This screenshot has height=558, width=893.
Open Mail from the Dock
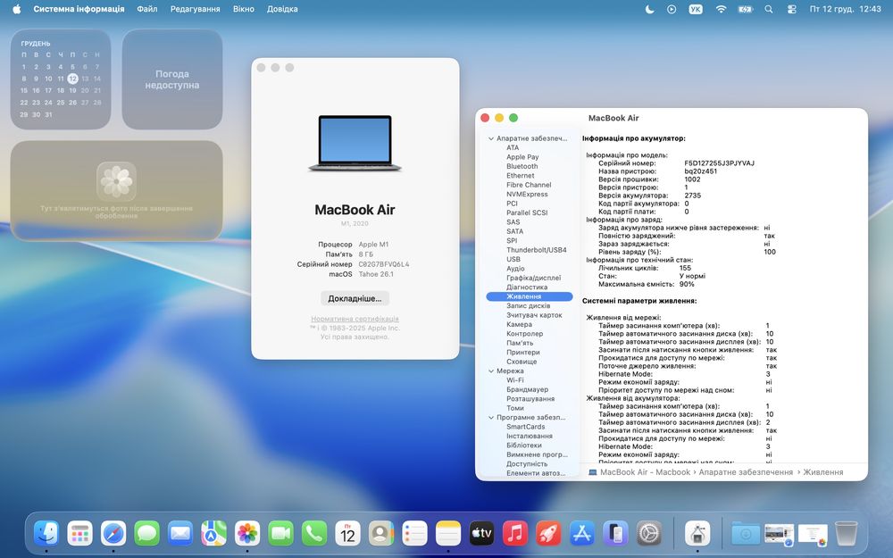pyautogui.click(x=180, y=534)
